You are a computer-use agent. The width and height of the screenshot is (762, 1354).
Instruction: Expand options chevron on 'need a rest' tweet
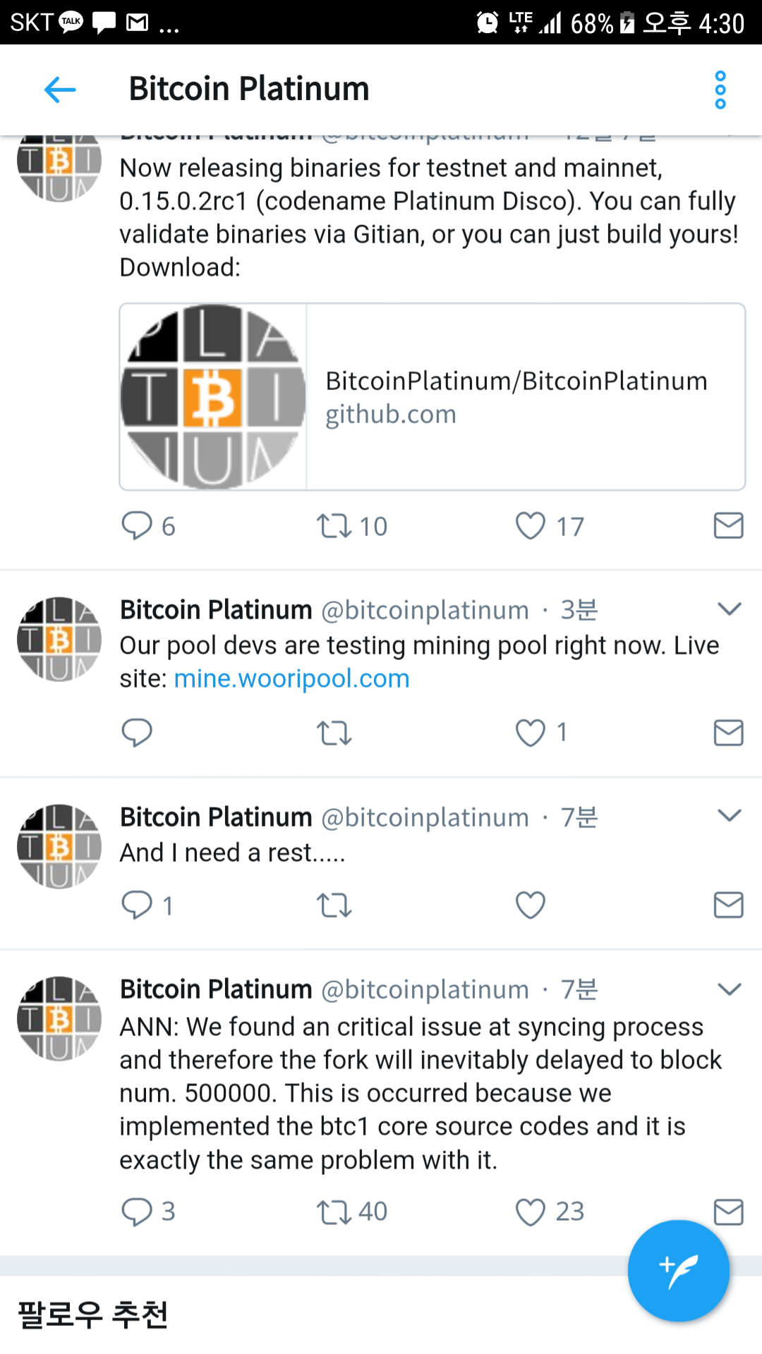(x=729, y=816)
